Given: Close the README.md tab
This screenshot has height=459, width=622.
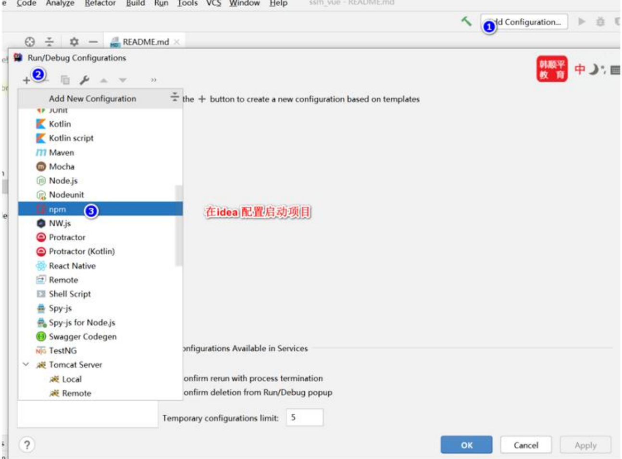Looking at the screenshot, I should tap(177, 42).
